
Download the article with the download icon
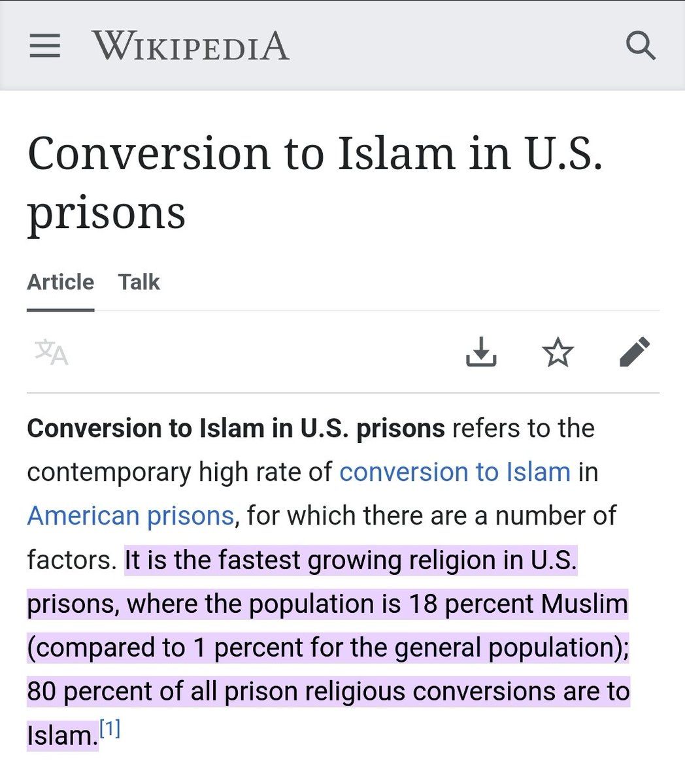pos(481,352)
